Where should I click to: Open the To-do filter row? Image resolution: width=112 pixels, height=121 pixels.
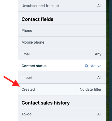click(x=62, y=114)
